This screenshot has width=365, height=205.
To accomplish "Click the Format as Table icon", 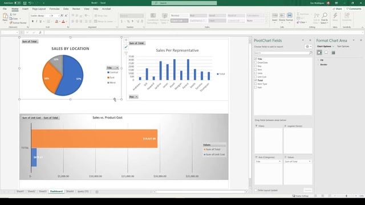I will 165,16.
